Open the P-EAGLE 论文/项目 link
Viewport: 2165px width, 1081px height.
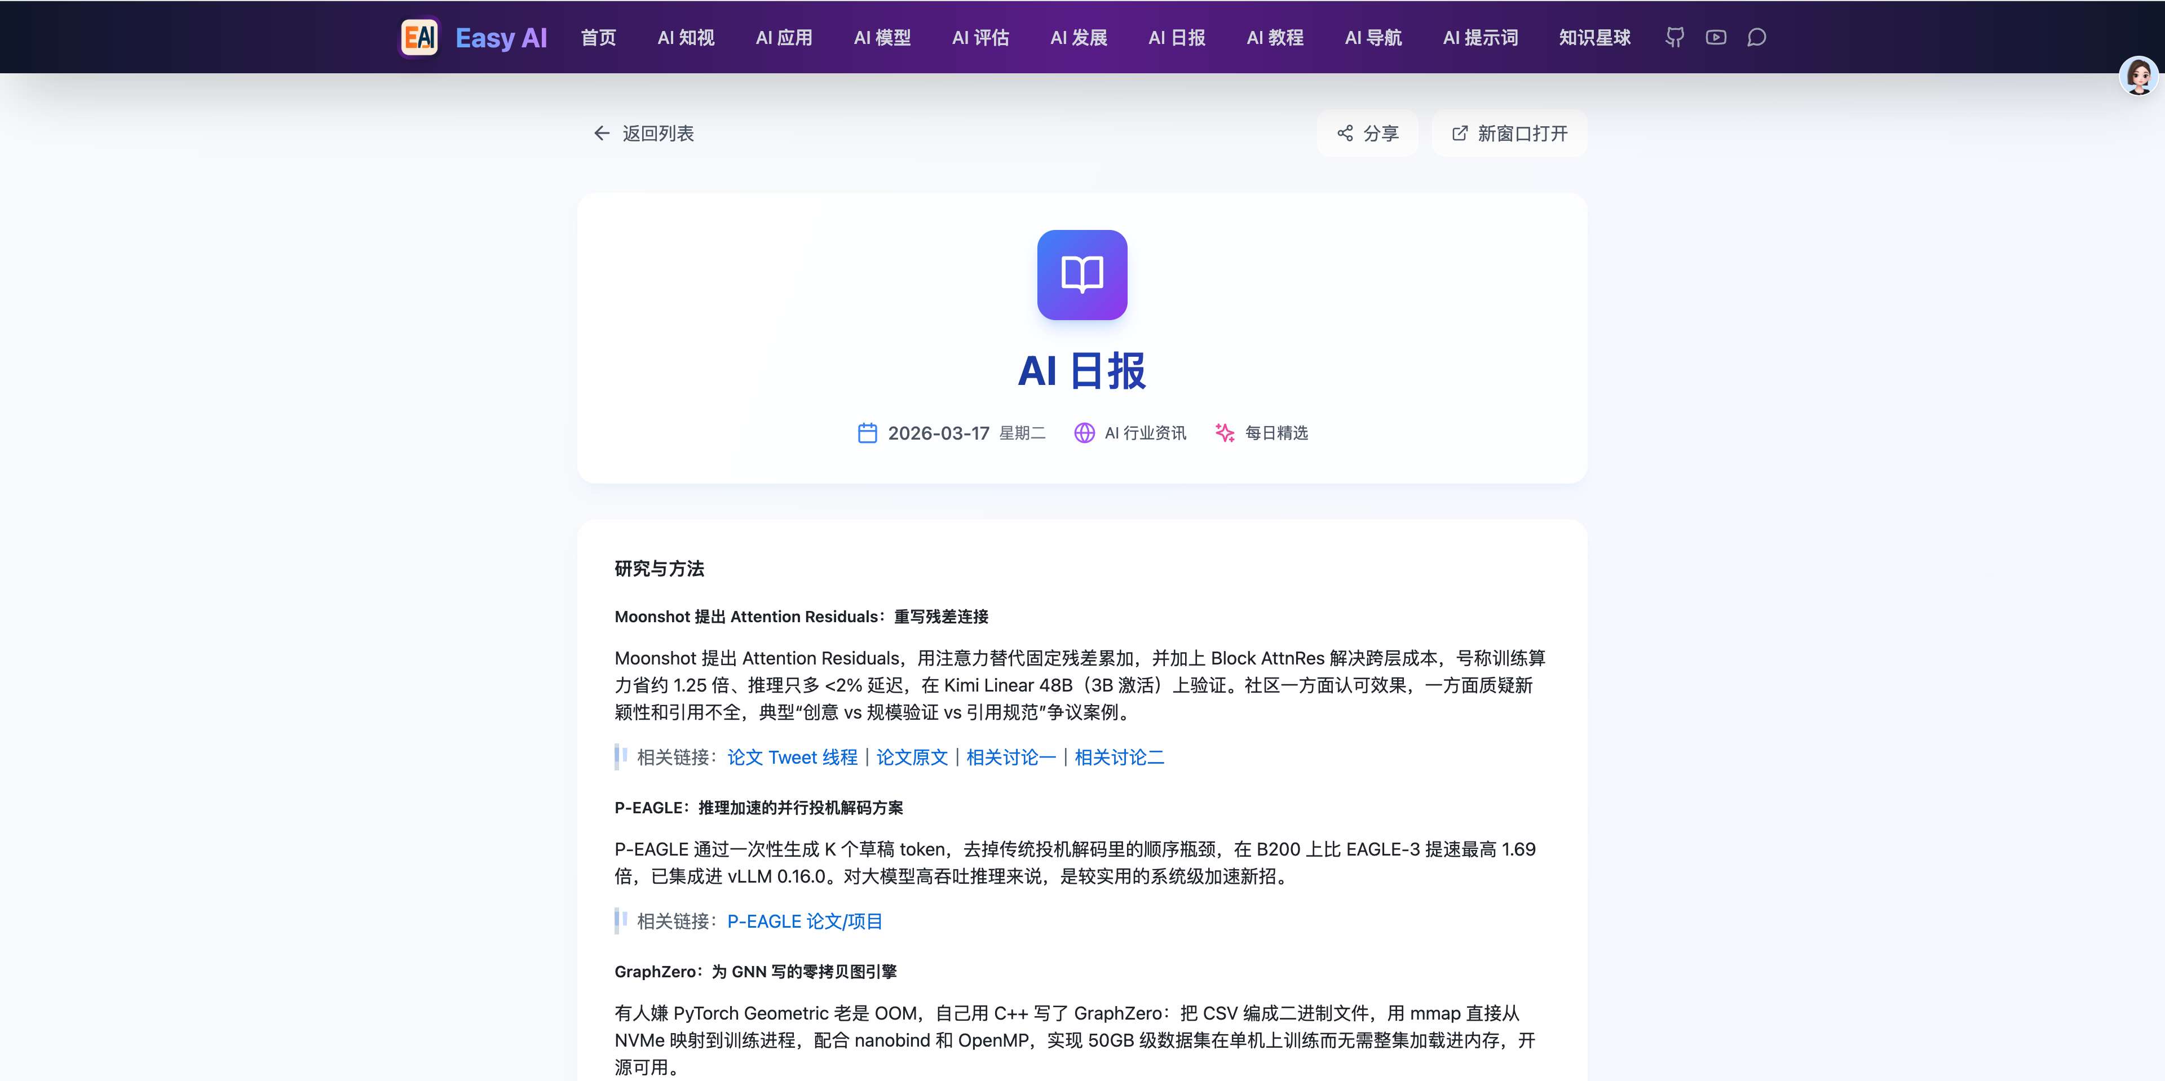(805, 920)
